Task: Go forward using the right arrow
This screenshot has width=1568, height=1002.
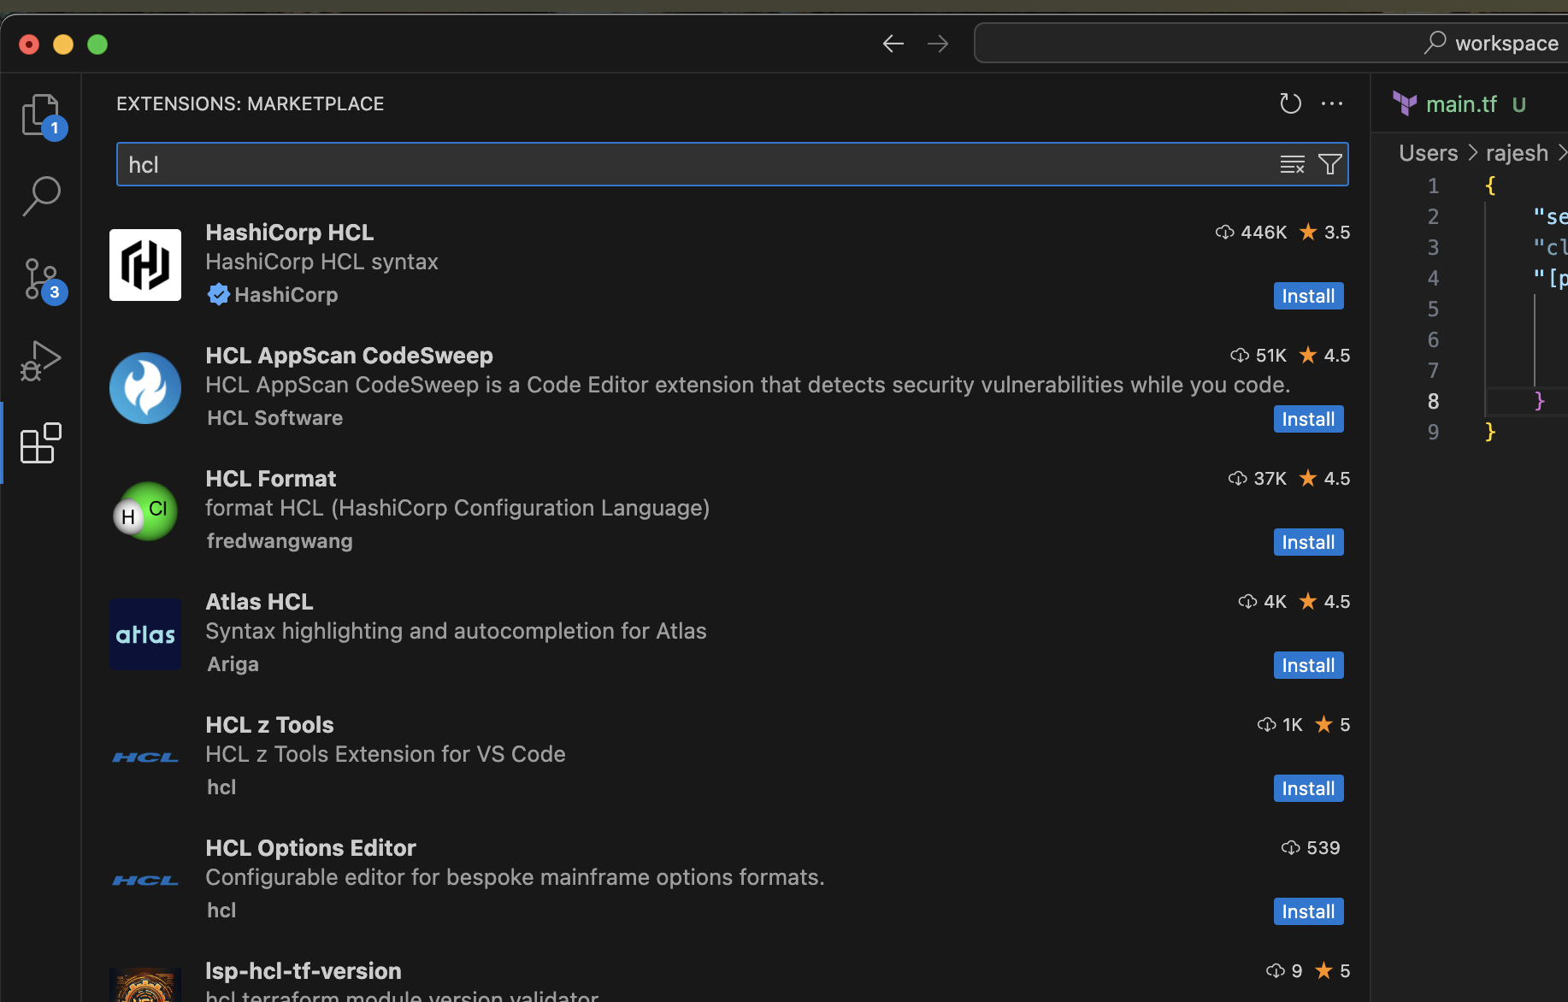Action: tap(938, 44)
